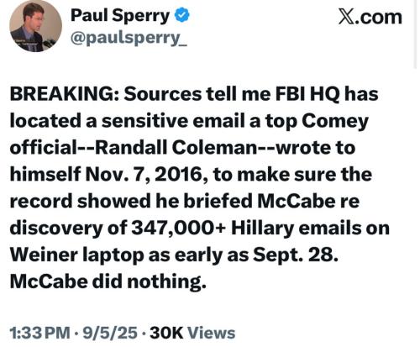The width and height of the screenshot is (420, 347).
Task: Click the Nov. 7, 2016 date text
Action: pos(147,175)
